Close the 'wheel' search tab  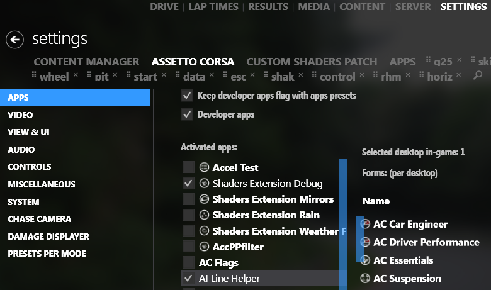click(x=76, y=75)
